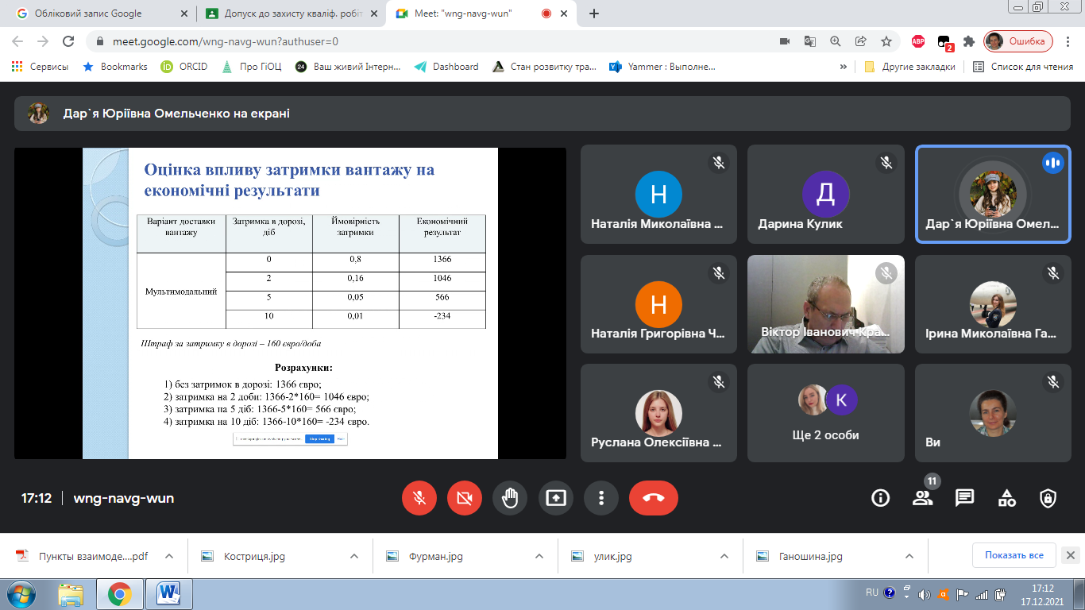Open more options three-dot menu
This screenshot has width=1085, height=610.
(601, 498)
